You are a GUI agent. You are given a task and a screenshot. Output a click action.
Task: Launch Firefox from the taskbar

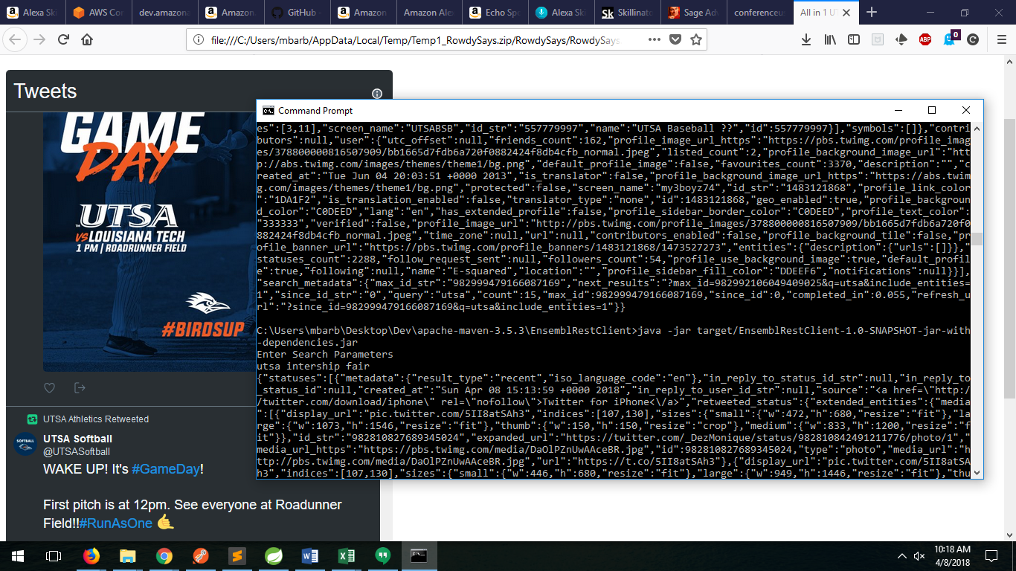91,555
